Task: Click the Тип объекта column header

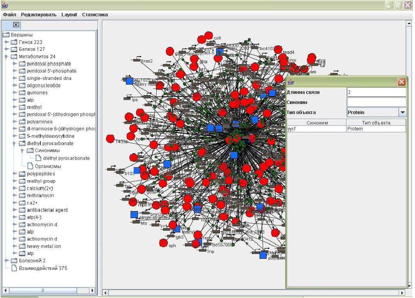Action: click(x=376, y=123)
